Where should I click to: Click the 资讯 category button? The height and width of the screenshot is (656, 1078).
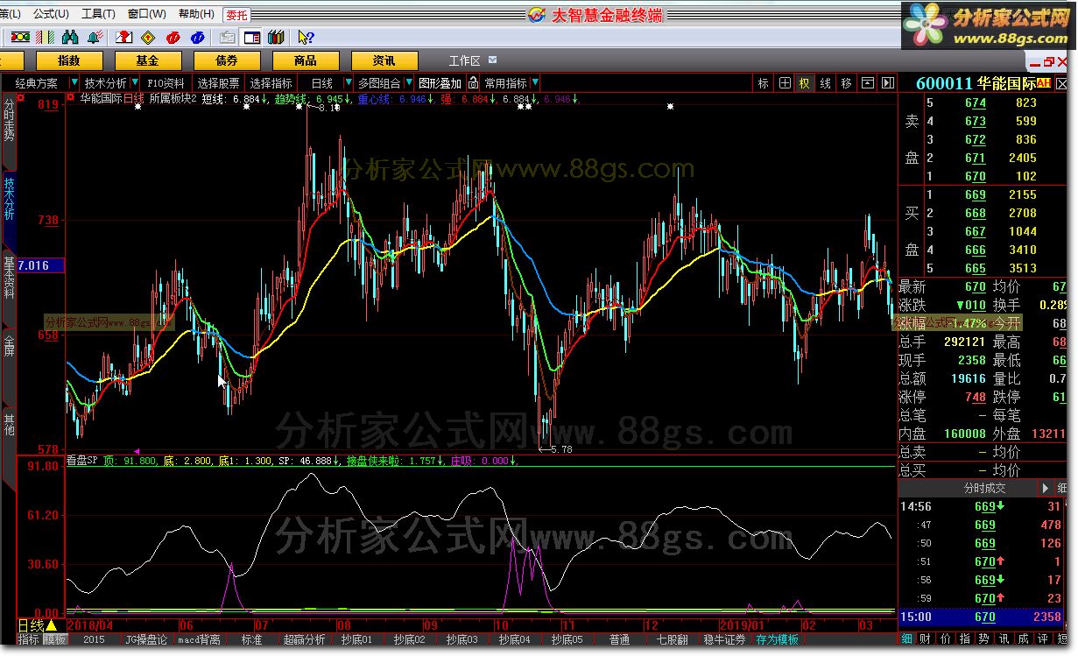pos(384,60)
